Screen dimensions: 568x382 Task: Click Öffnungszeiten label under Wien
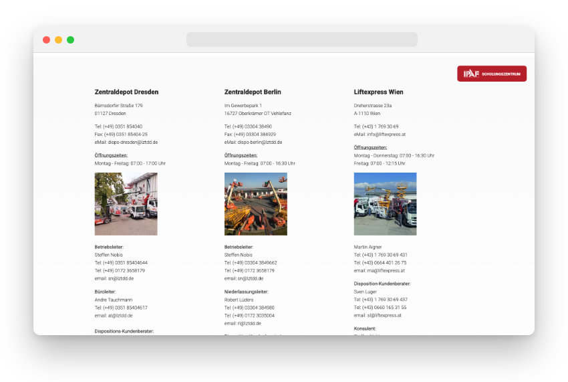[x=370, y=148]
